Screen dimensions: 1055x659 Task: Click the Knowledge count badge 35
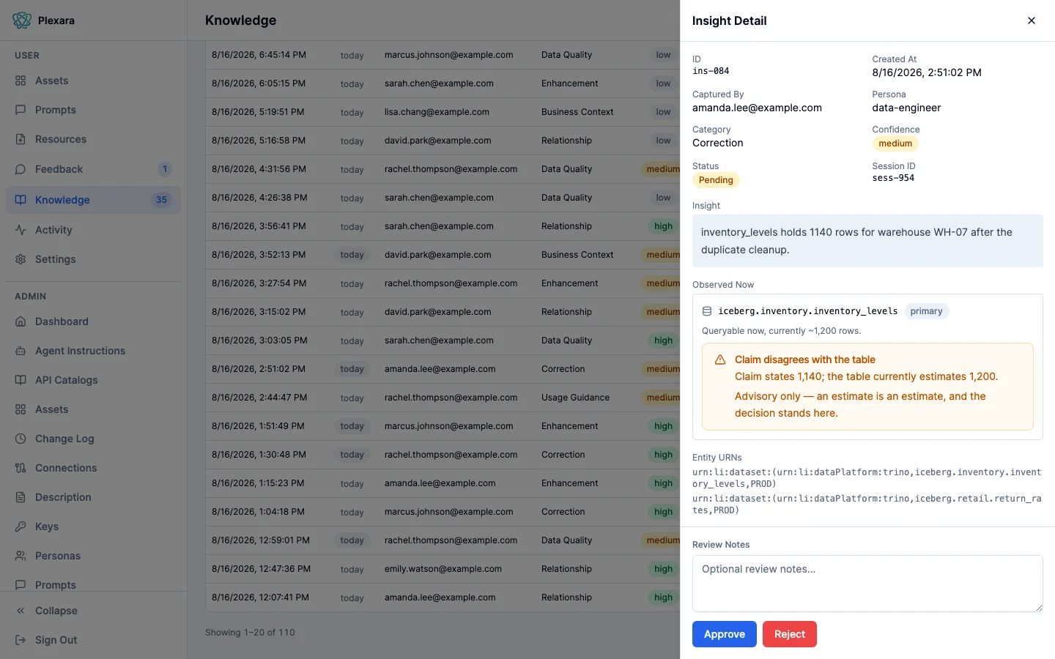pos(161,200)
